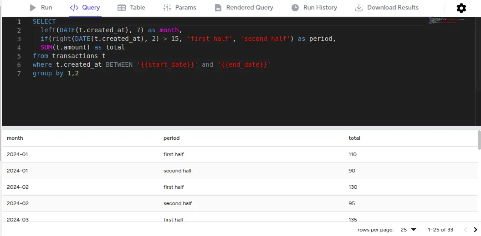Click 'first half' in the first 2024-01 row

coord(174,154)
